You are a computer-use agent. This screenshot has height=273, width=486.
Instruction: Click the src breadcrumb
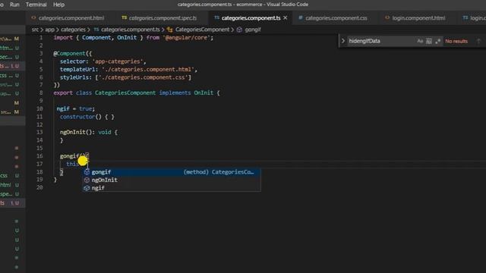(x=35, y=30)
